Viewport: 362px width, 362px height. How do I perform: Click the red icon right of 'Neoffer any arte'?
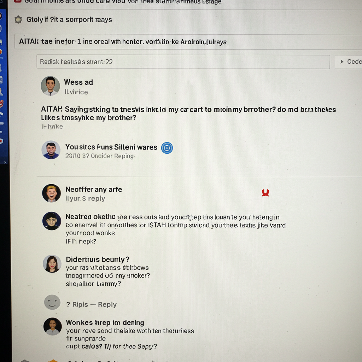point(265,193)
